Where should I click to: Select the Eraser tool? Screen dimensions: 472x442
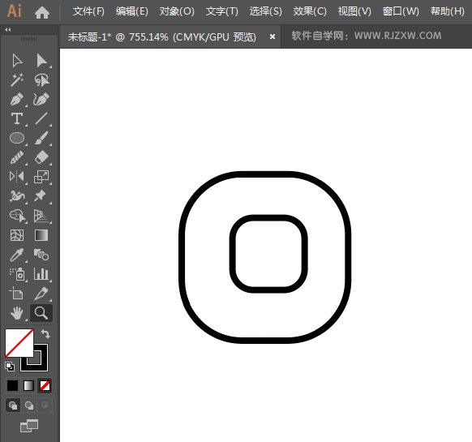[41, 157]
